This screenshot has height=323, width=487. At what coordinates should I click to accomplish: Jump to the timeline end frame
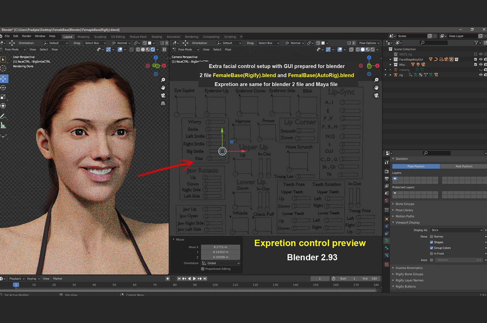pyautogui.click(x=205, y=279)
